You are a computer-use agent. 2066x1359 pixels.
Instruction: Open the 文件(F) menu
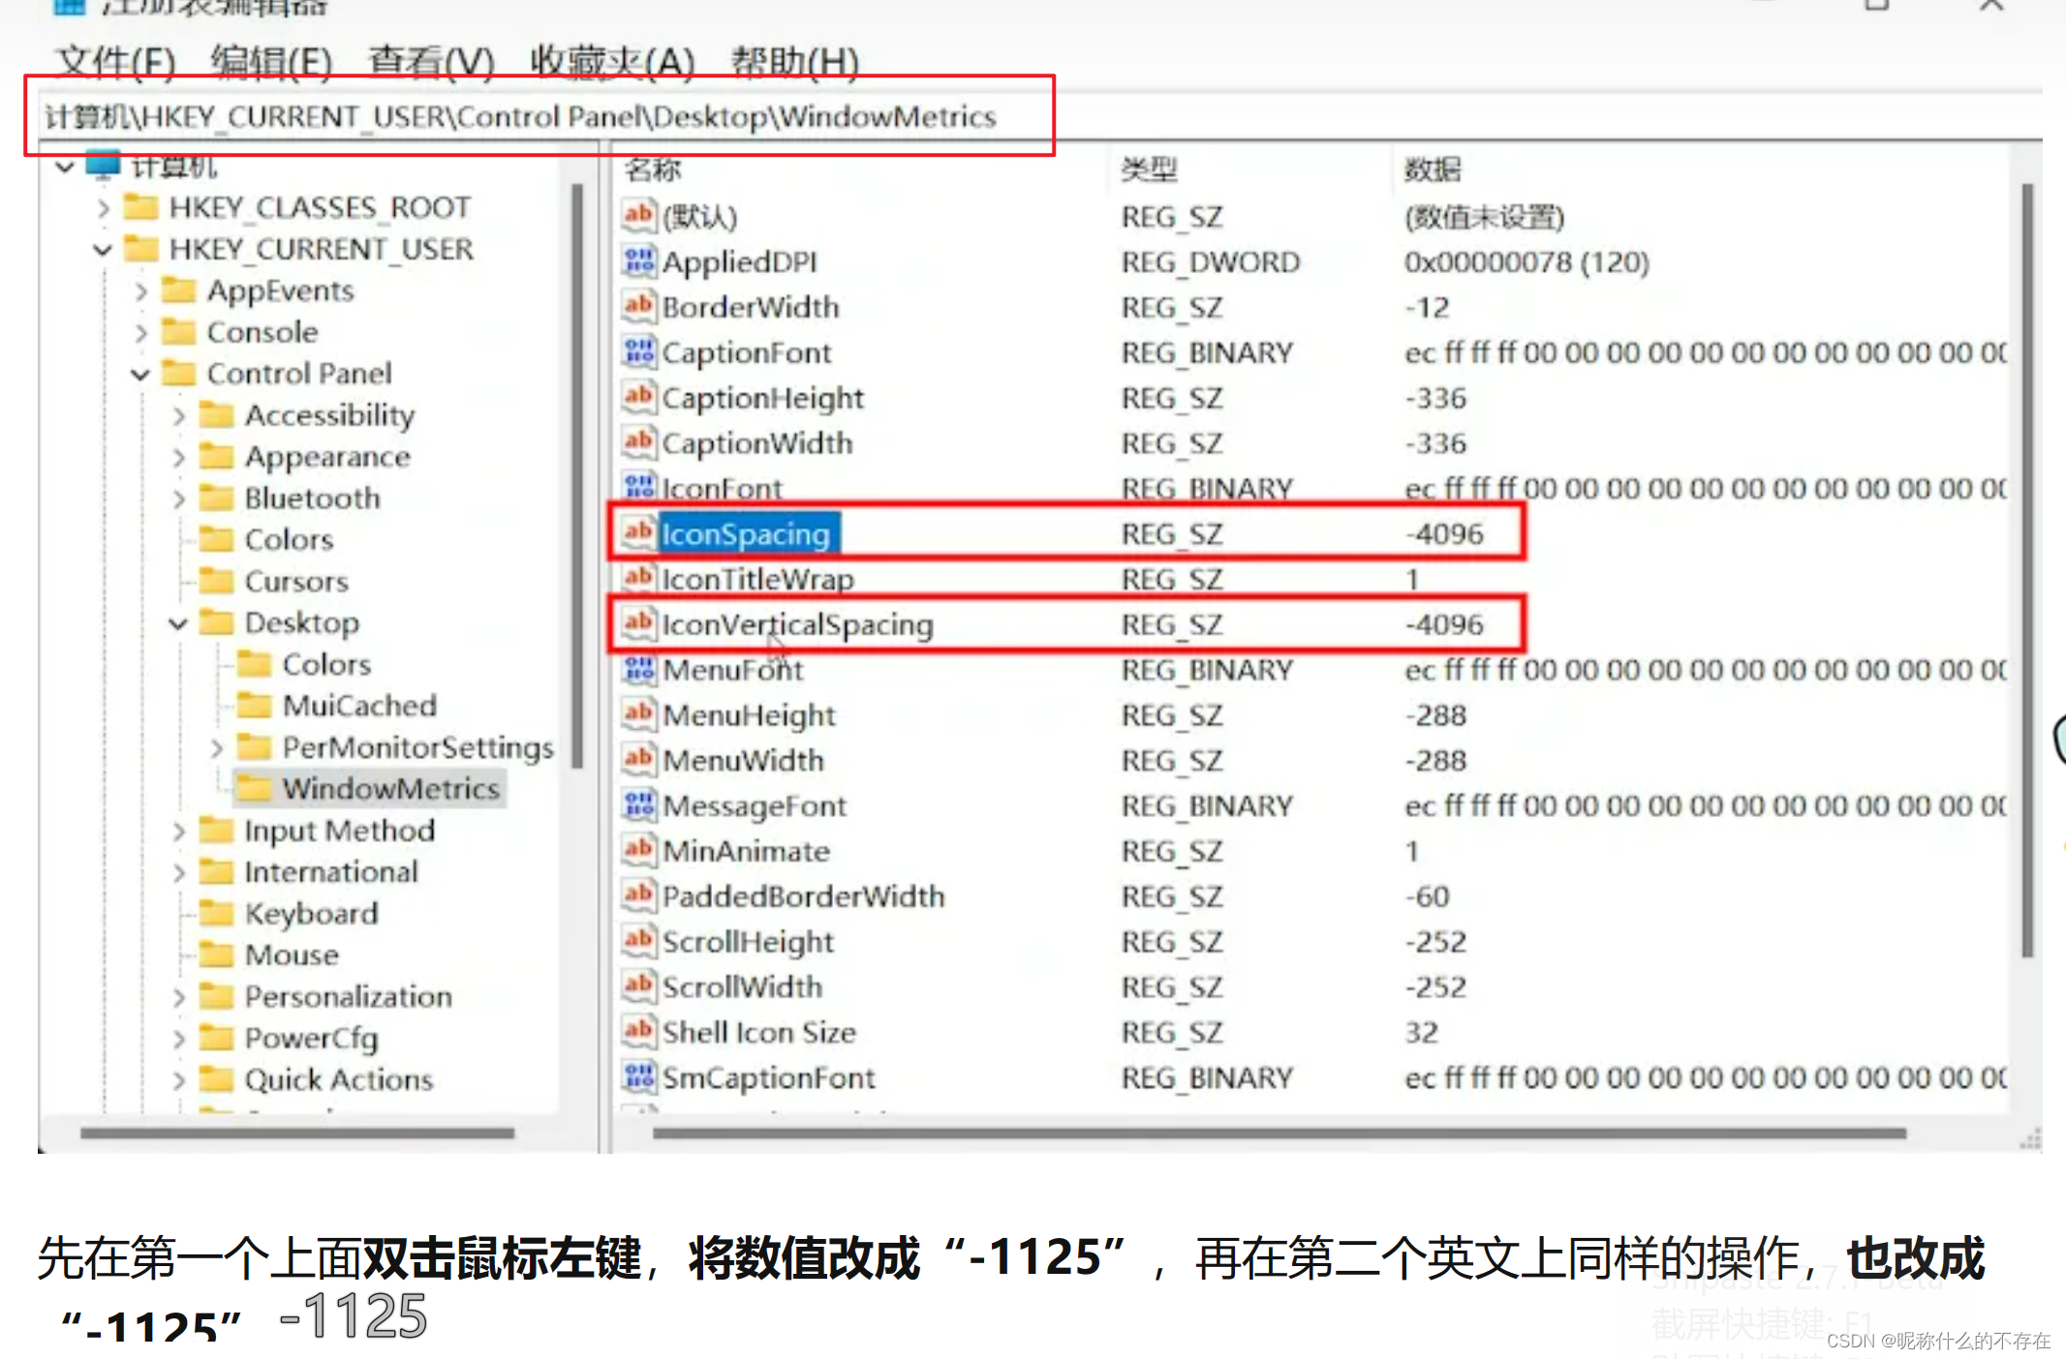pyautogui.click(x=115, y=61)
